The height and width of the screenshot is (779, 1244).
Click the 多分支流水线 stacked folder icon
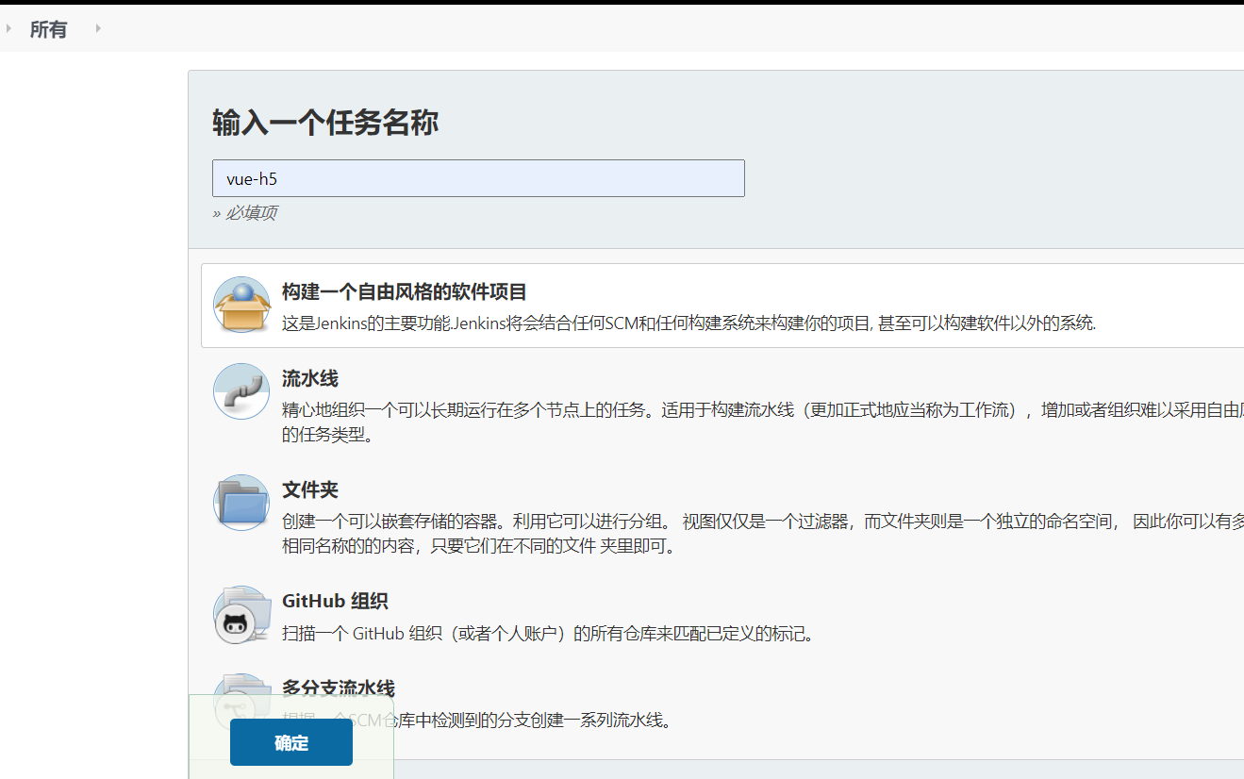(x=241, y=698)
